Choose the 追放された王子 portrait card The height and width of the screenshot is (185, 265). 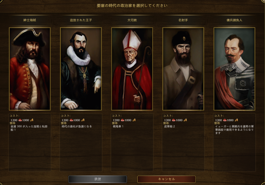tap(81, 69)
